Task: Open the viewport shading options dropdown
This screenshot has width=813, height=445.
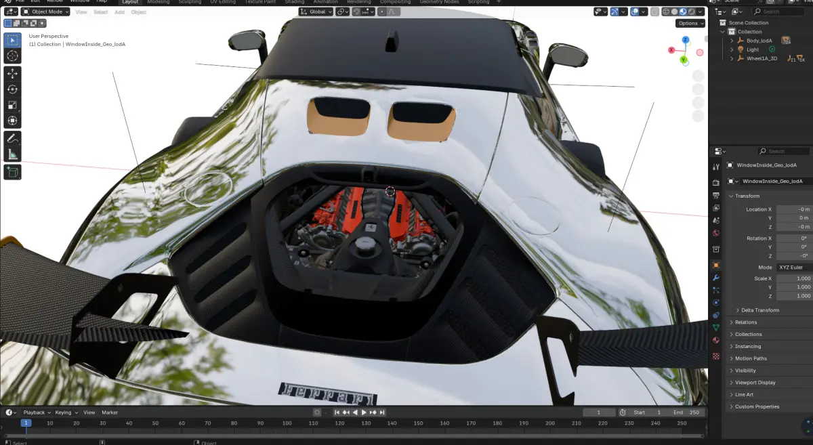Action: 701,12
